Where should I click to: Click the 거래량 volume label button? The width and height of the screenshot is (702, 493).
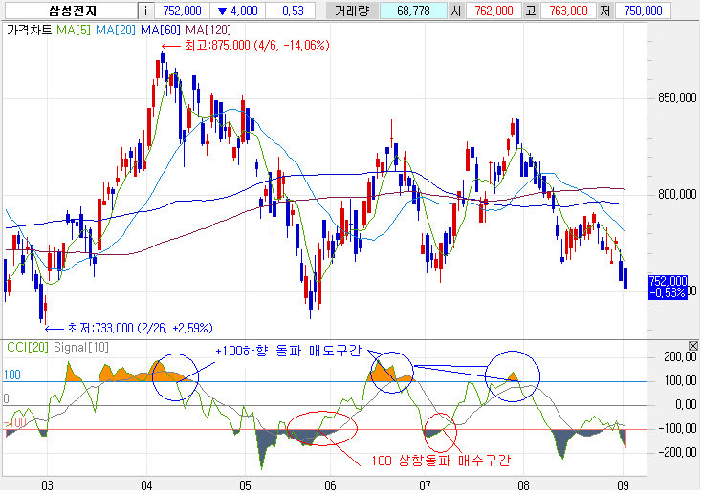[353, 11]
